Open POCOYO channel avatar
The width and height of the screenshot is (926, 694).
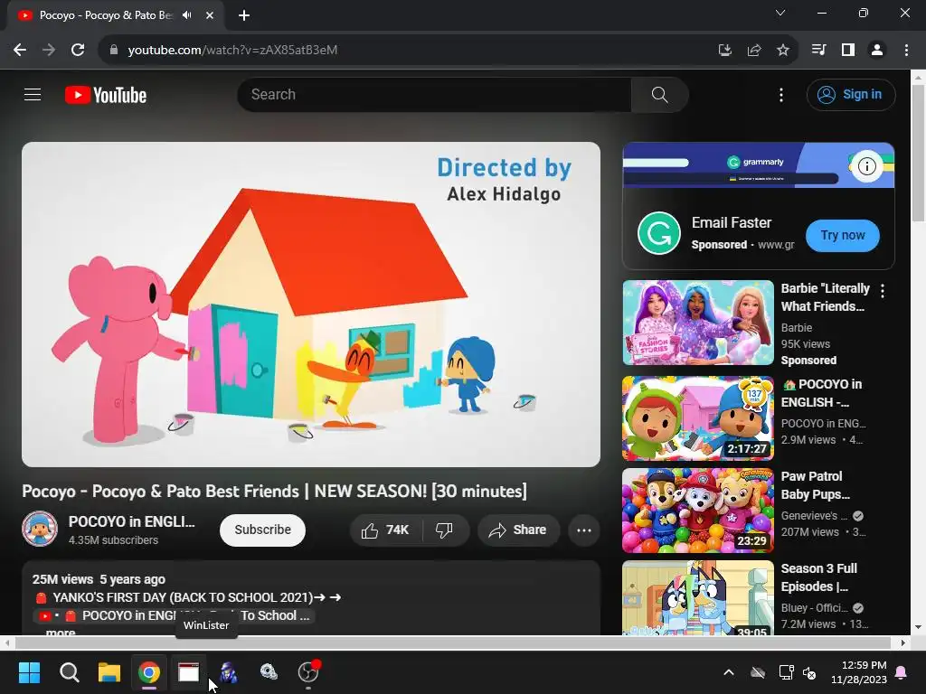tap(40, 529)
